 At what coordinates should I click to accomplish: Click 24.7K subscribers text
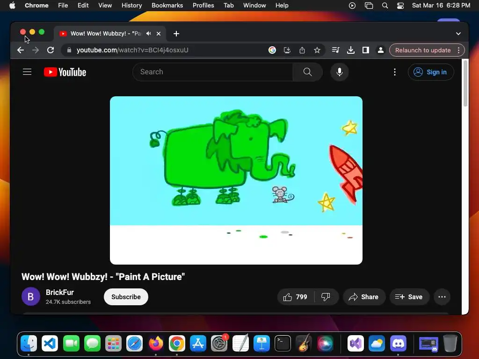coord(68,302)
